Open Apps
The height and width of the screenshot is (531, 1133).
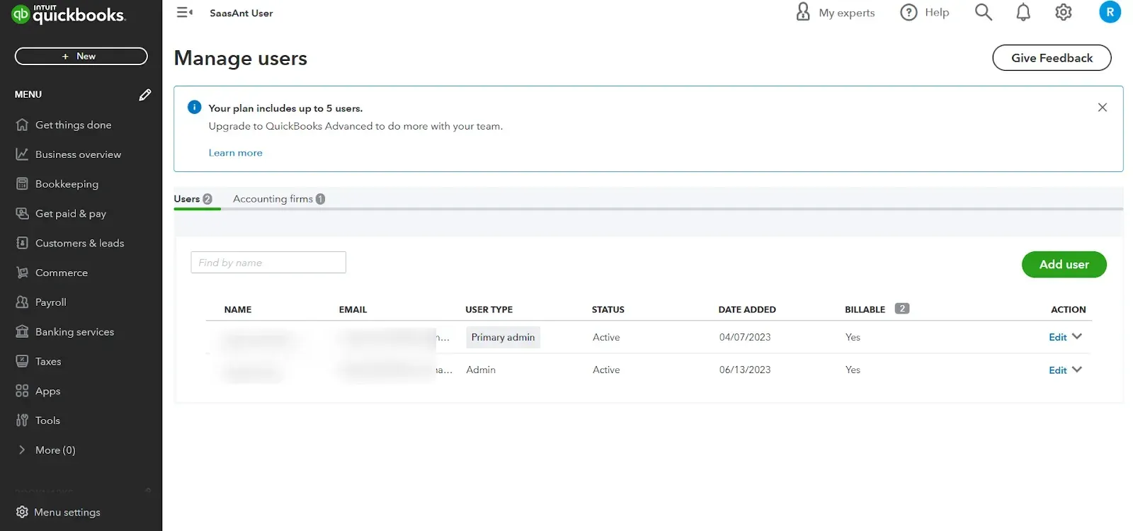[x=47, y=391]
